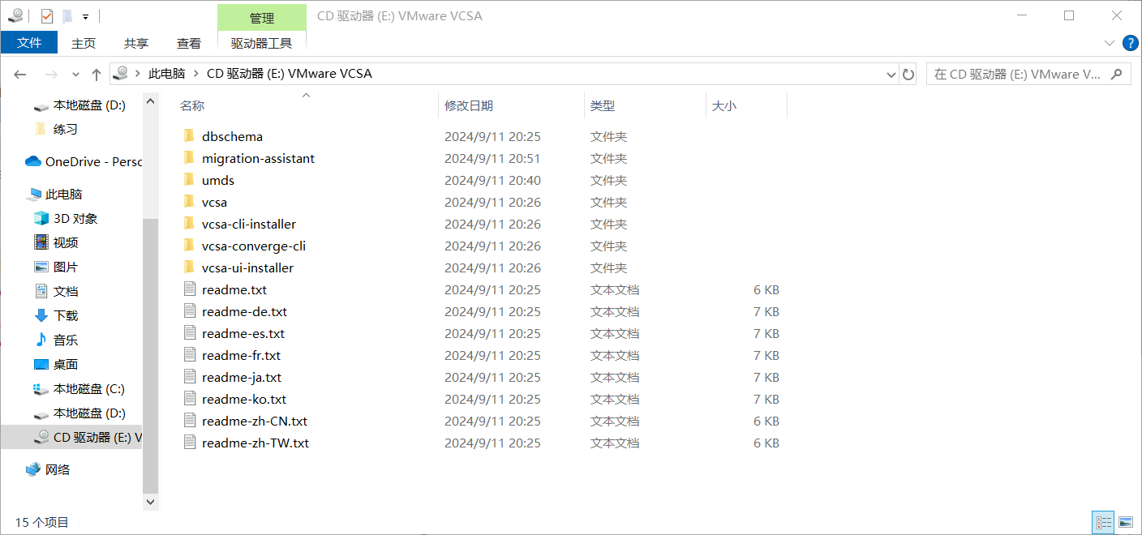Click 此电脑 in the address breadcrumb
Viewport: 1142px width, 535px height.
coord(166,74)
